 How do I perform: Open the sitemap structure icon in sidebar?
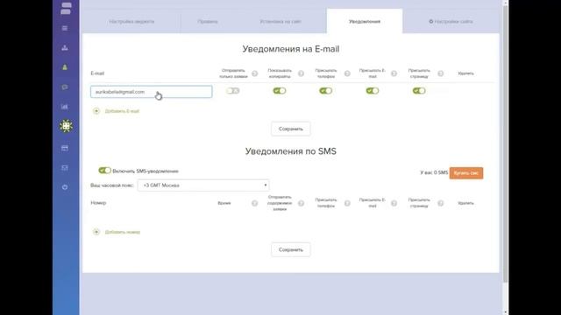[x=65, y=47]
